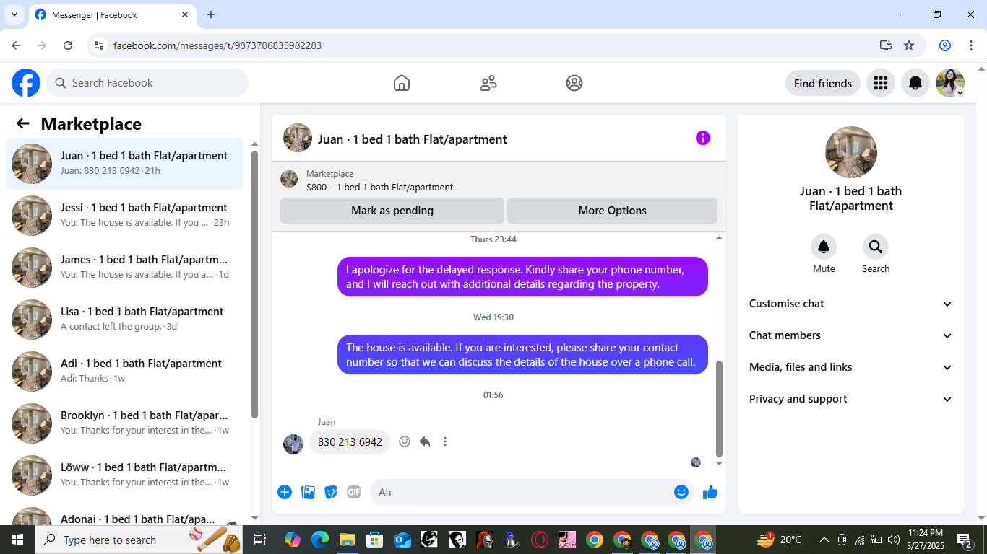Reply to Juan's phone number message
The width and height of the screenshot is (987, 554).
[425, 441]
